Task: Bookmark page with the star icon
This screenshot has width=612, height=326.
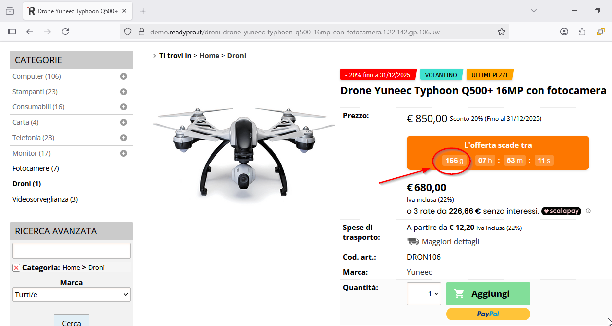Action: tap(502, 32)
